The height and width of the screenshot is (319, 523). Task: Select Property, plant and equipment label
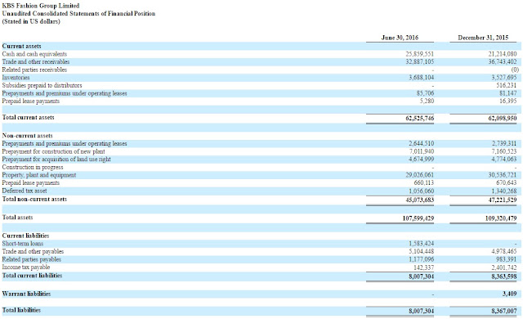[x=39, y=175]
